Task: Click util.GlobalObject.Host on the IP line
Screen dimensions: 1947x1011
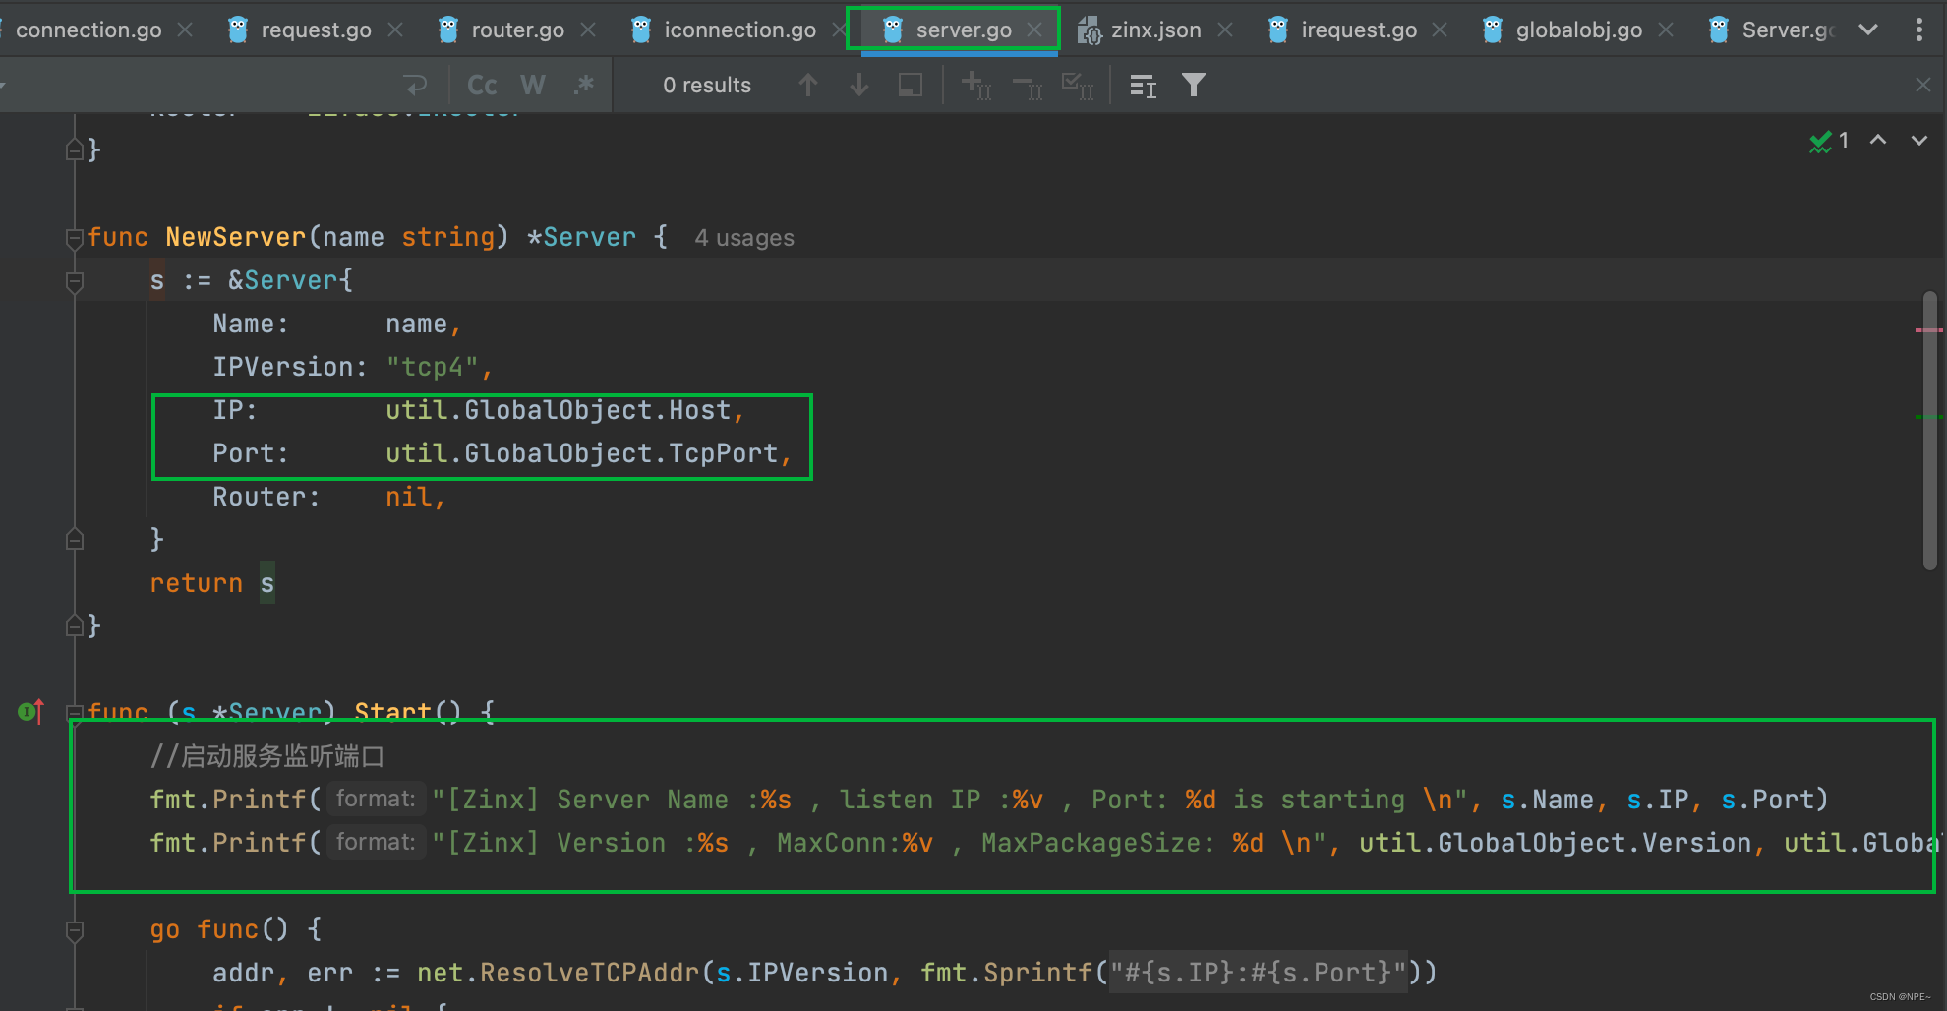Action: click(x=558, y=410)
